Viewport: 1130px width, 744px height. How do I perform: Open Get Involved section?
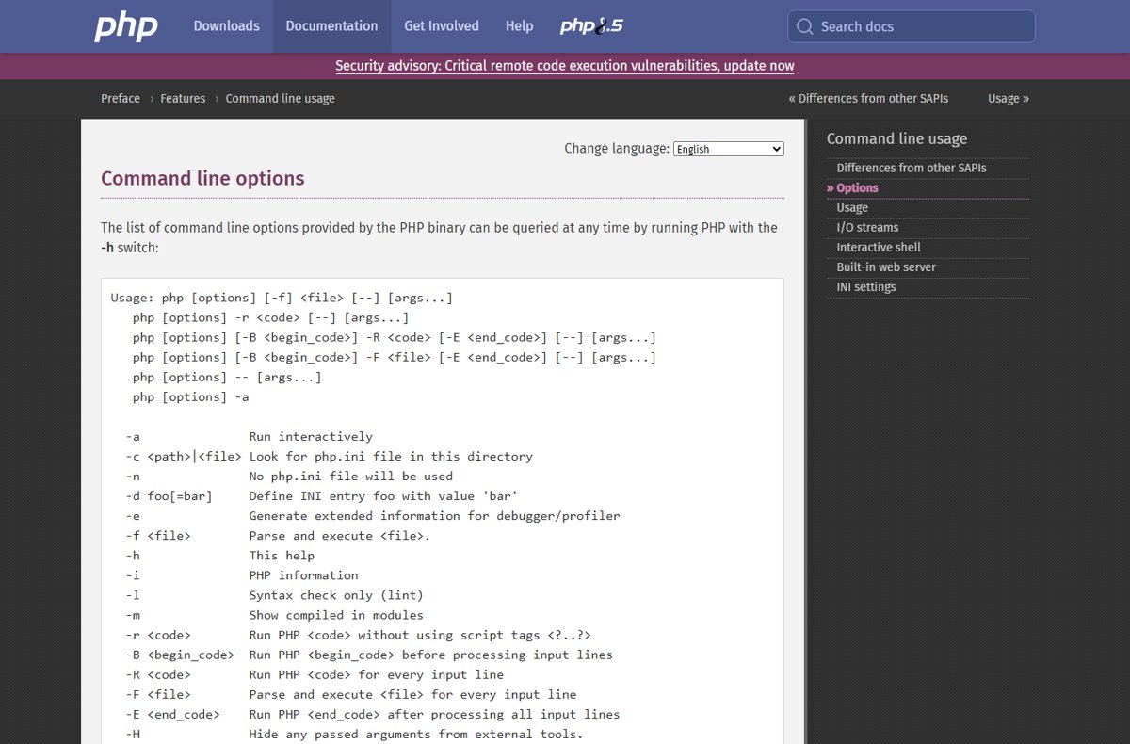coord(442,26)
